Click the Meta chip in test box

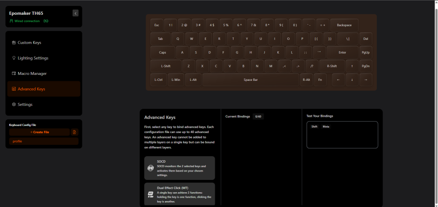click(326, 127)
